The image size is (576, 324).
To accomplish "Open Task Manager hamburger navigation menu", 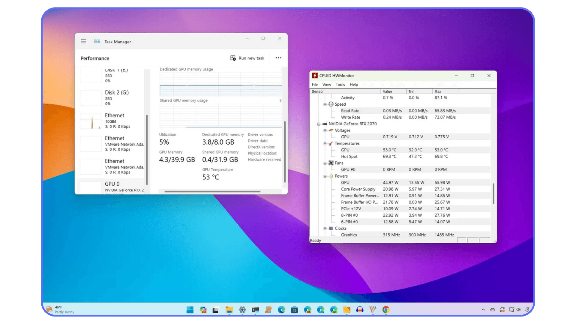I will 83,41.
